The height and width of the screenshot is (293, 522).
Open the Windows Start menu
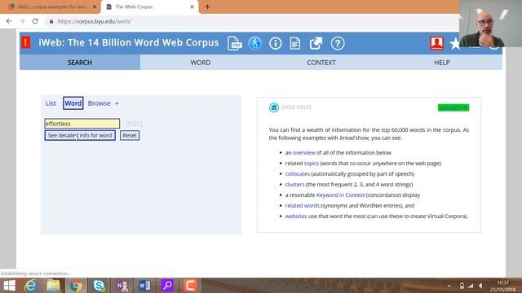point(9,286)
